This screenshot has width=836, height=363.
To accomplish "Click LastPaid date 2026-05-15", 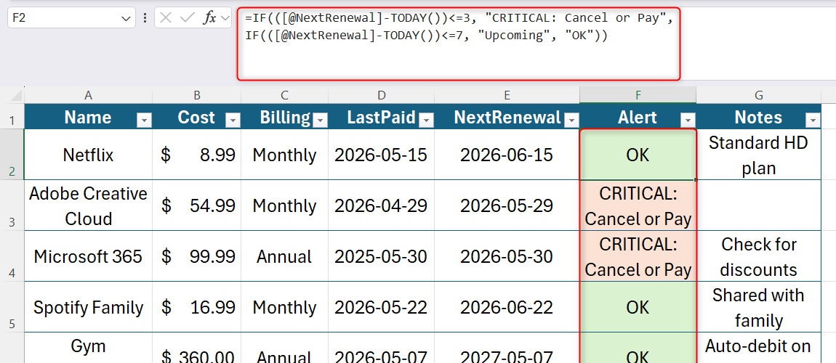I will pos(381,155).
